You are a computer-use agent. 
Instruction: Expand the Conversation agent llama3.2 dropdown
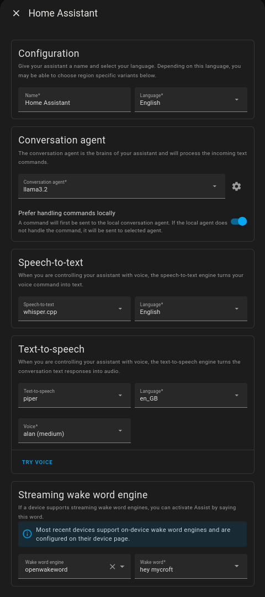121,186
